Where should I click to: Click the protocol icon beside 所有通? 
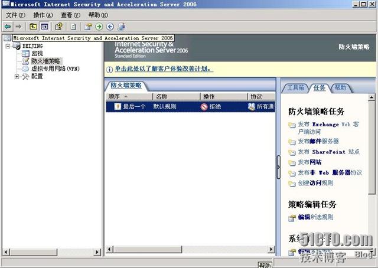[x=252, y=106]
